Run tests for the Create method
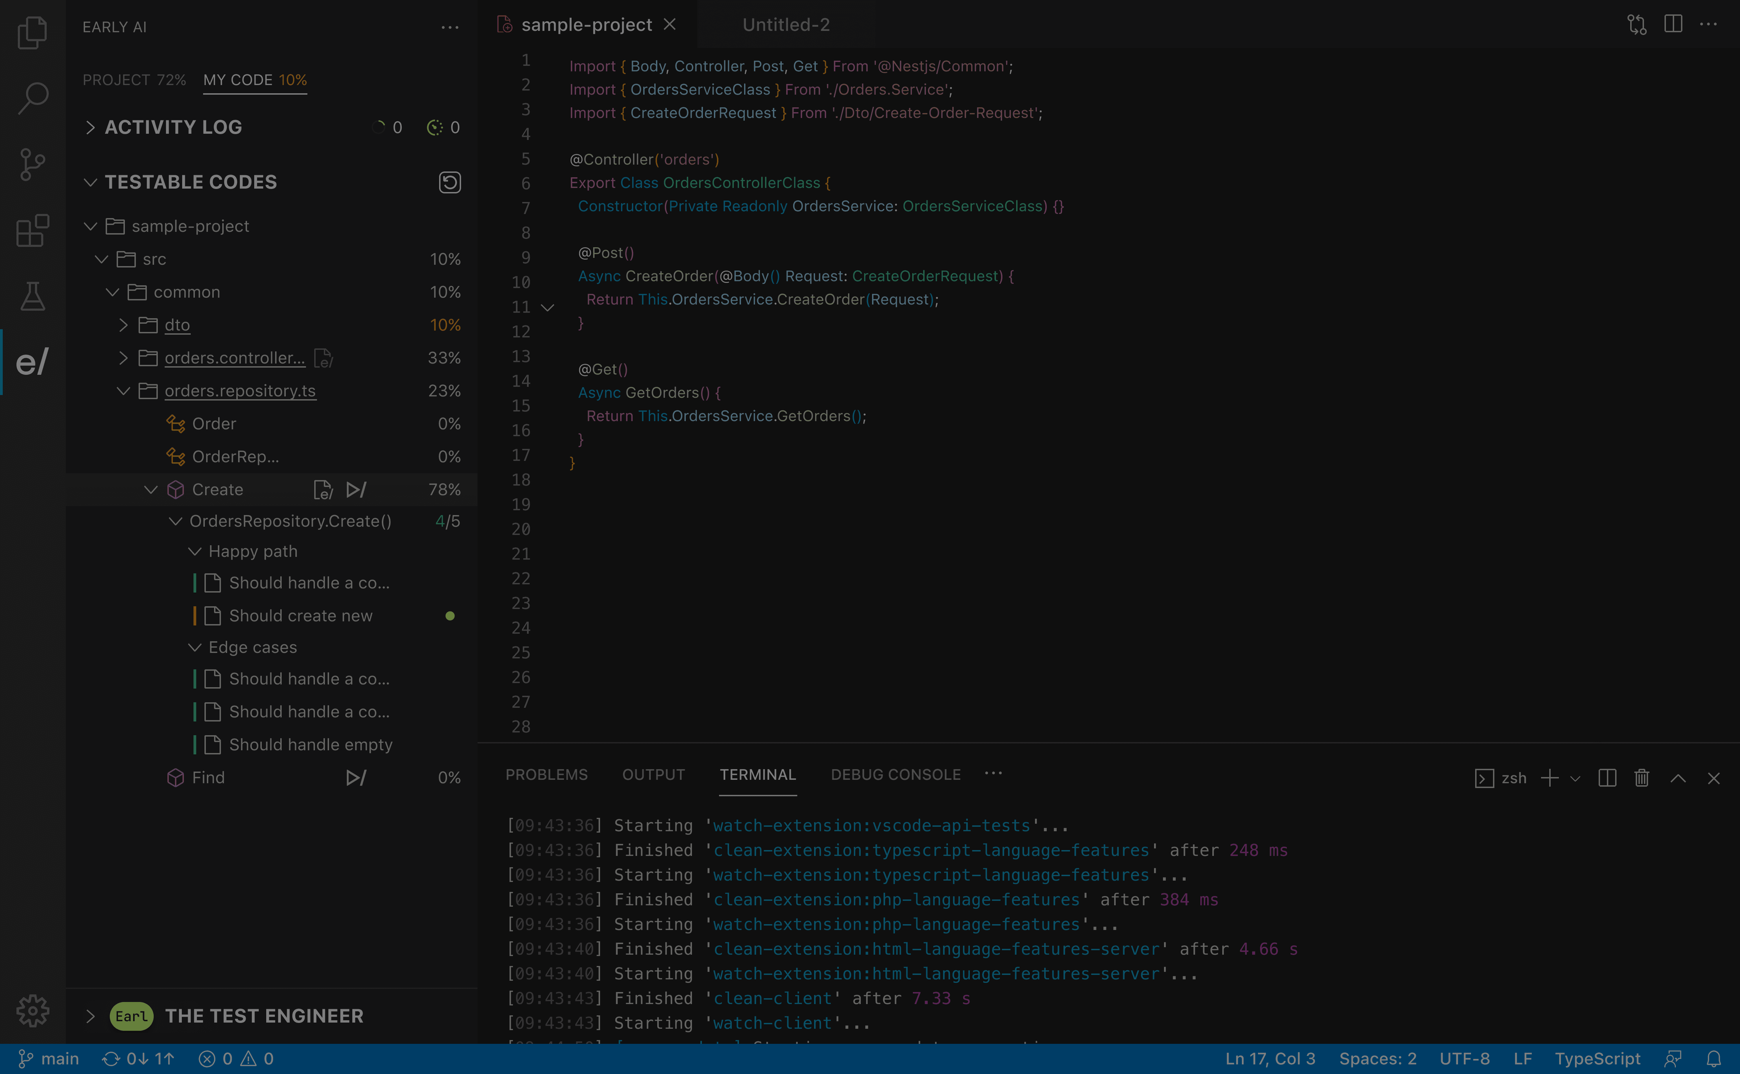This screenshot has height=1074, width=1740. pos(356,490)
